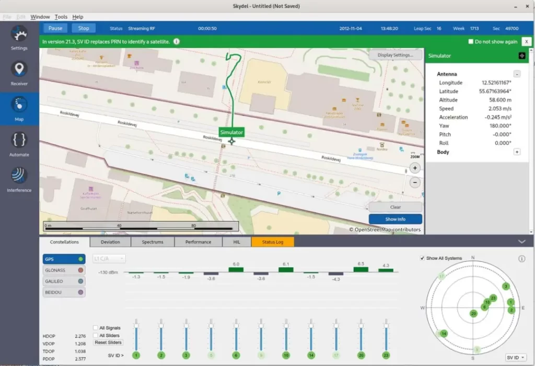Click the map zoom in plus icon
This screenshot has height=366, width=535.
click(x=415, y=168)
